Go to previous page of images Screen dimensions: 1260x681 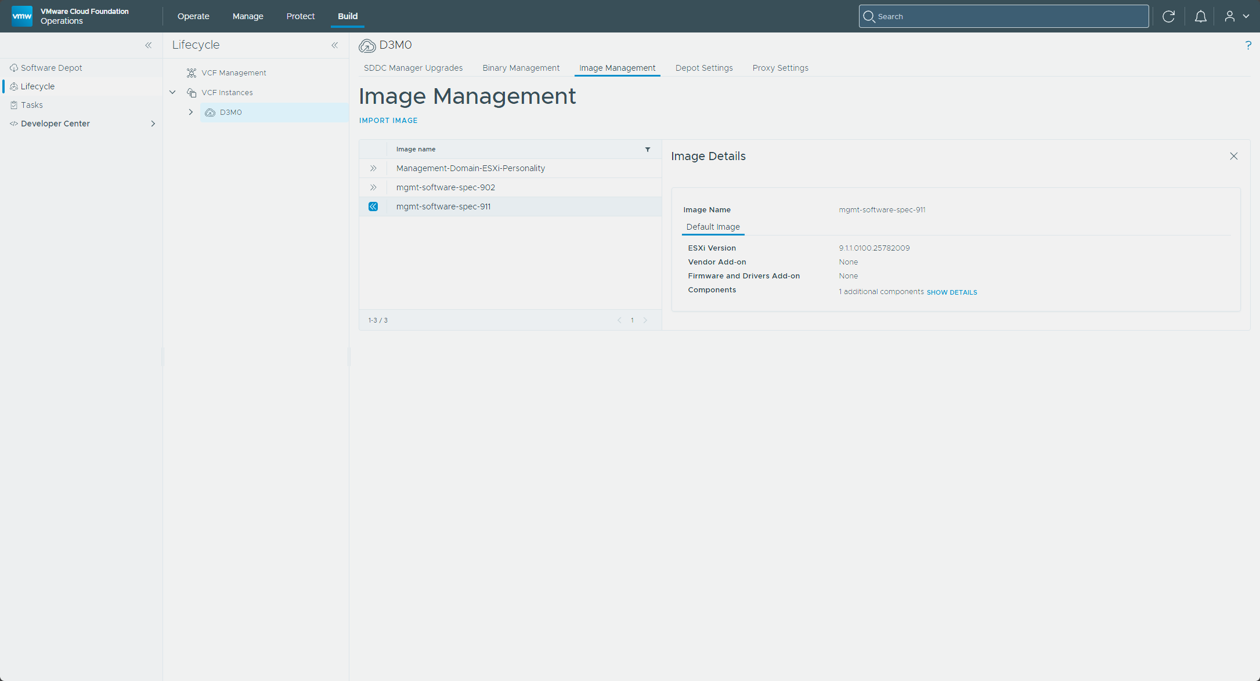(x=619, y=320)
